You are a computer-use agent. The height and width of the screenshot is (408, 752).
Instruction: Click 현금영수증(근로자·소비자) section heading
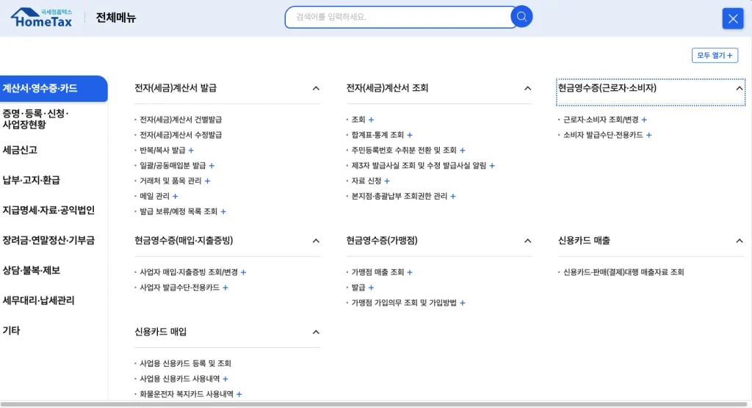tap(607, 88)
